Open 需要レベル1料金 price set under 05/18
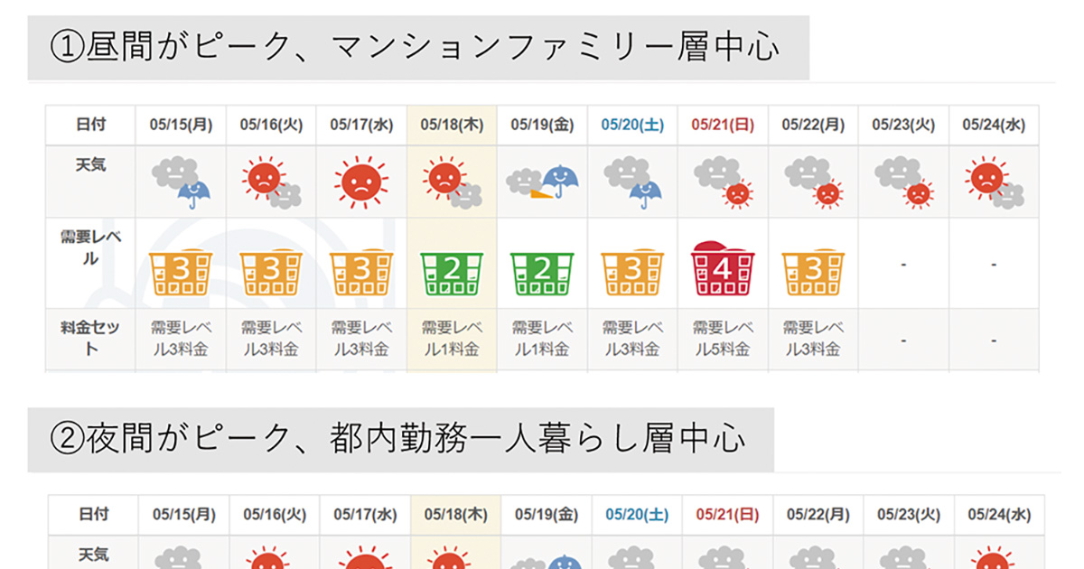This screenshot has height=569, width=1084. coord(452,339)
